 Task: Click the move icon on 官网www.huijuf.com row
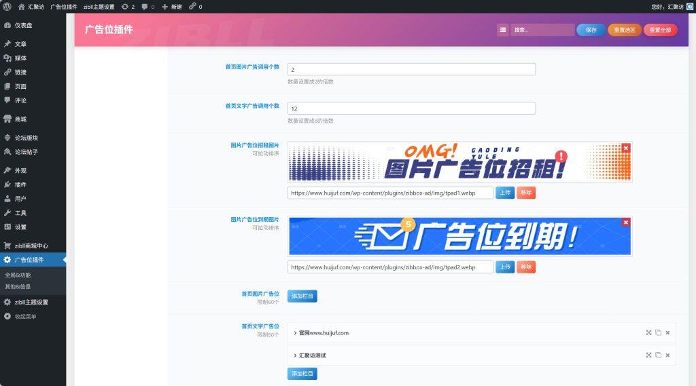point(648,333)
